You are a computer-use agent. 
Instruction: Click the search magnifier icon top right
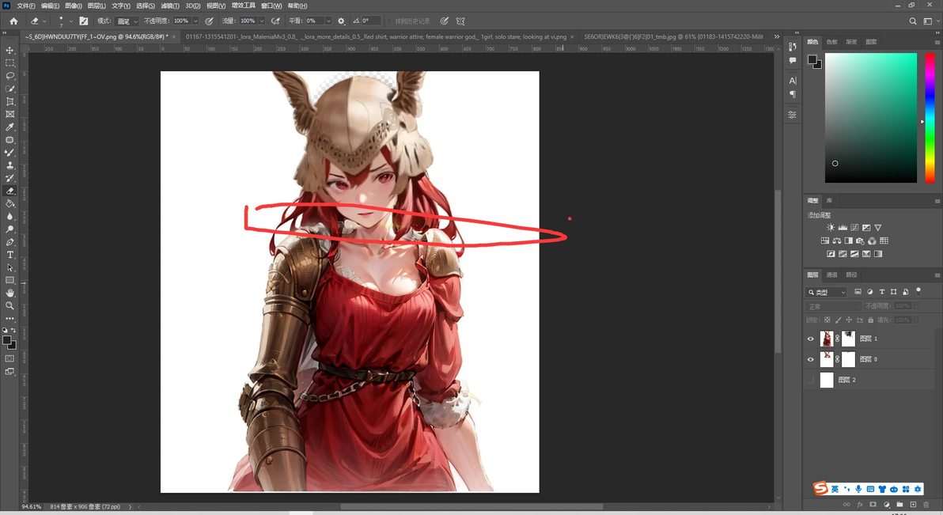(x=912, y=21)
